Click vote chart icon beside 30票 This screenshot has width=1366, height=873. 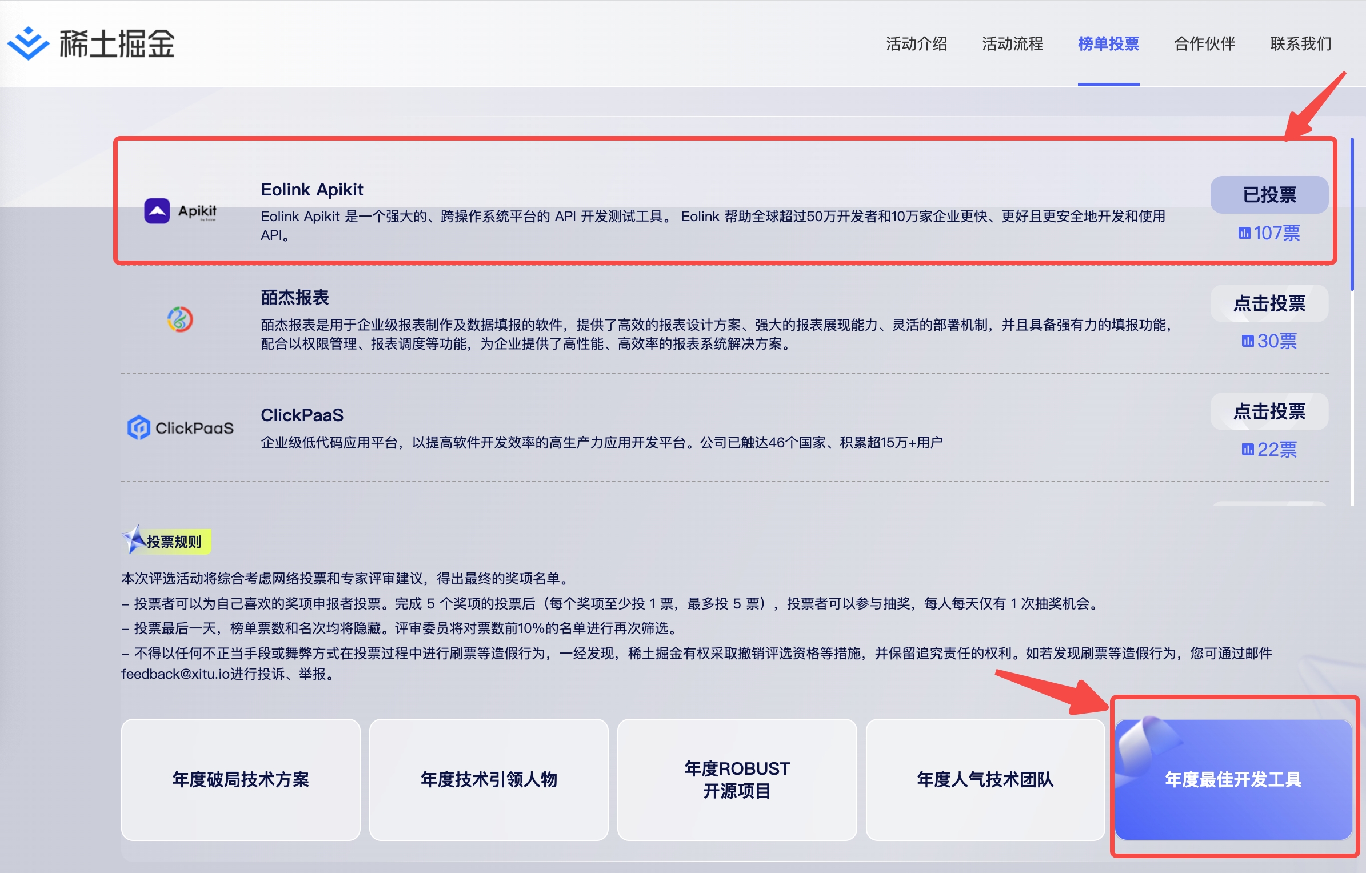[1247, 341]
